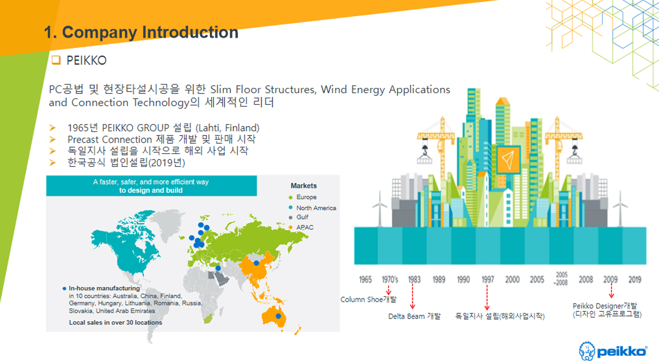Click the blue In-house manufacturing legend dot
The height and width of the screenshot is (361, 659).
[x=64, y=288]
